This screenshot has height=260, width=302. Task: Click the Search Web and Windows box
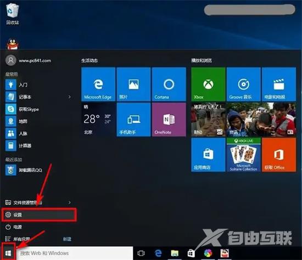coord(74,253)
